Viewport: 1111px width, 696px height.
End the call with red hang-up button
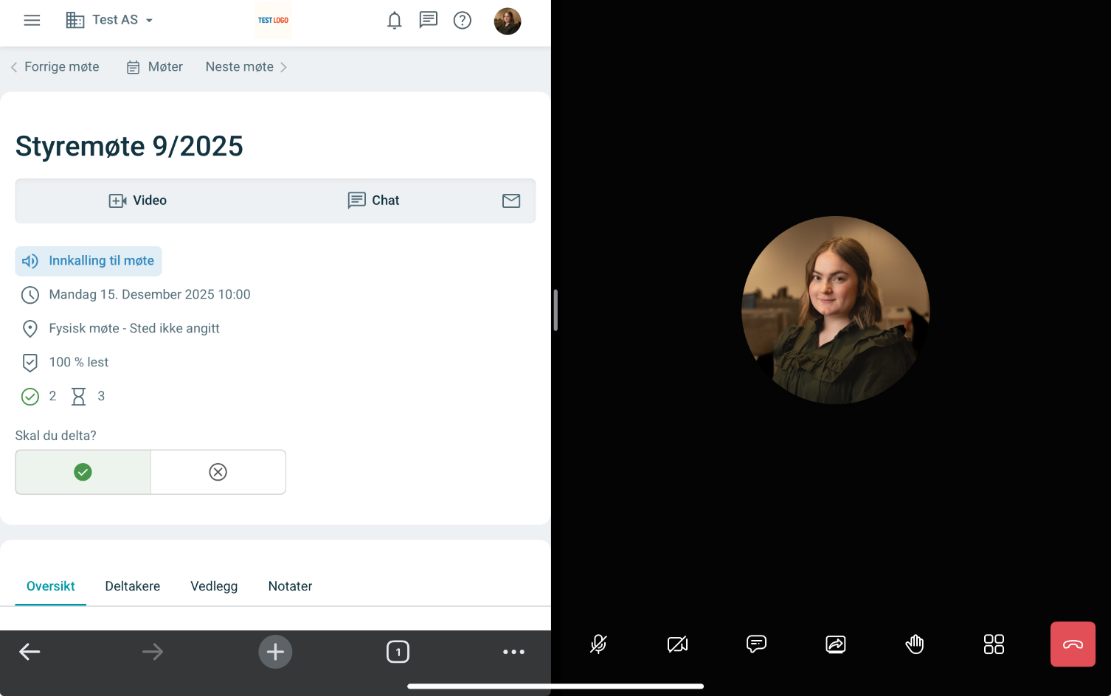(x=1073, y=644)
